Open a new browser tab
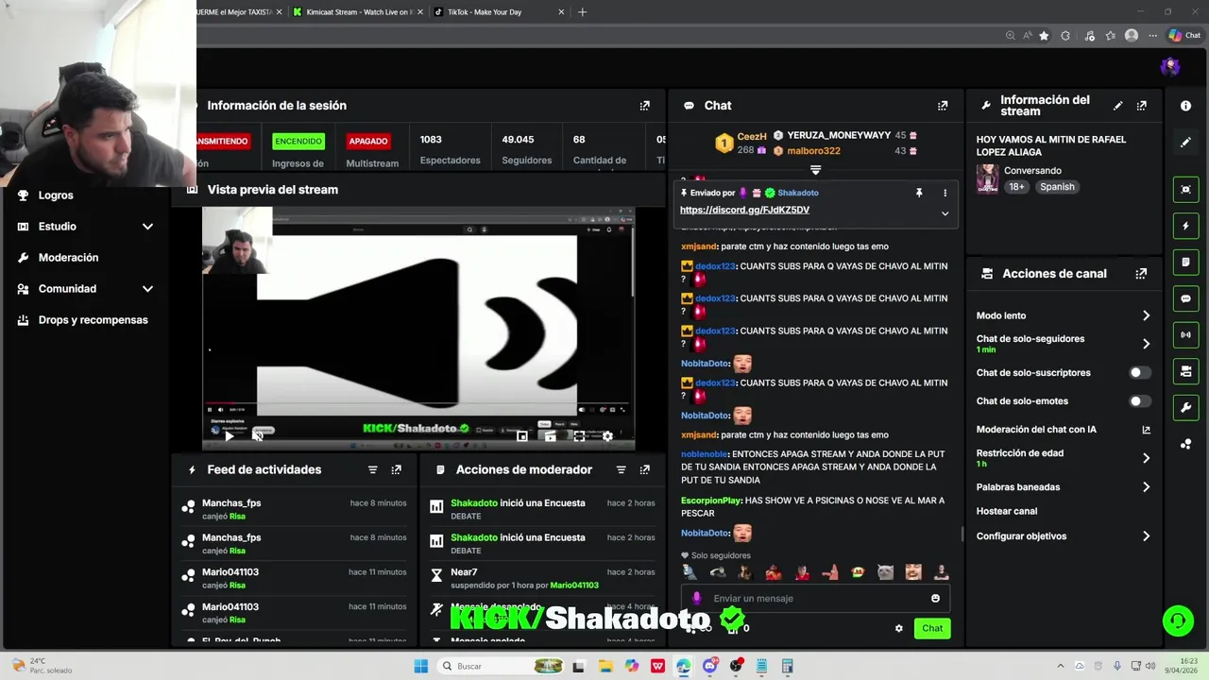This screenshot has width=1209, height=680. [x=582, y=12]
